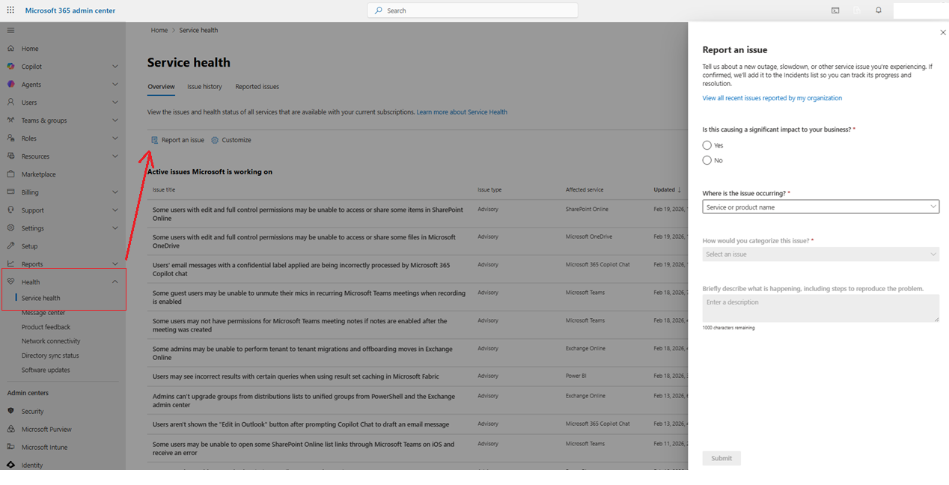Click the Marketplace bag icon

(x=10, y=174)
